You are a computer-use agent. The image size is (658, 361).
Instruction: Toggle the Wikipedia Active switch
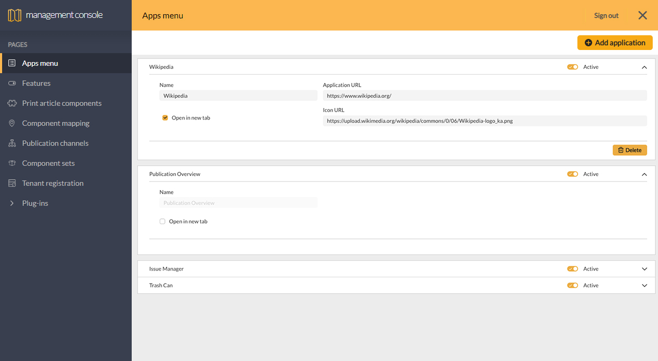pos(573,67)
